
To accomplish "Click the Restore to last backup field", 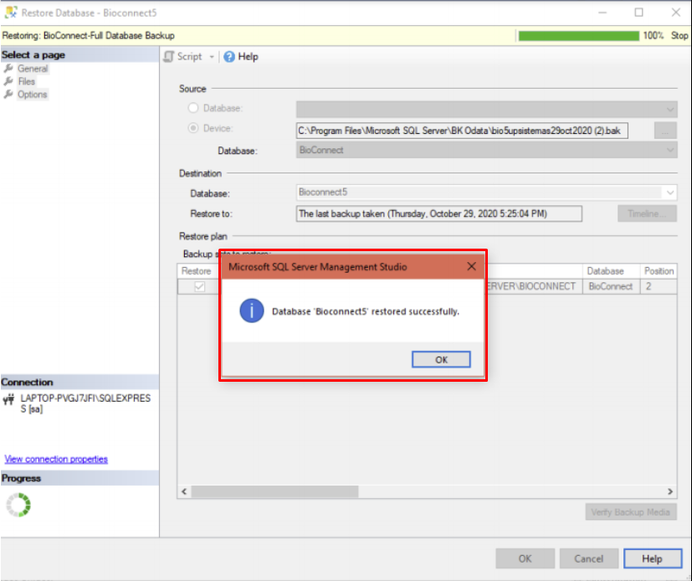I will click(438, 213).
